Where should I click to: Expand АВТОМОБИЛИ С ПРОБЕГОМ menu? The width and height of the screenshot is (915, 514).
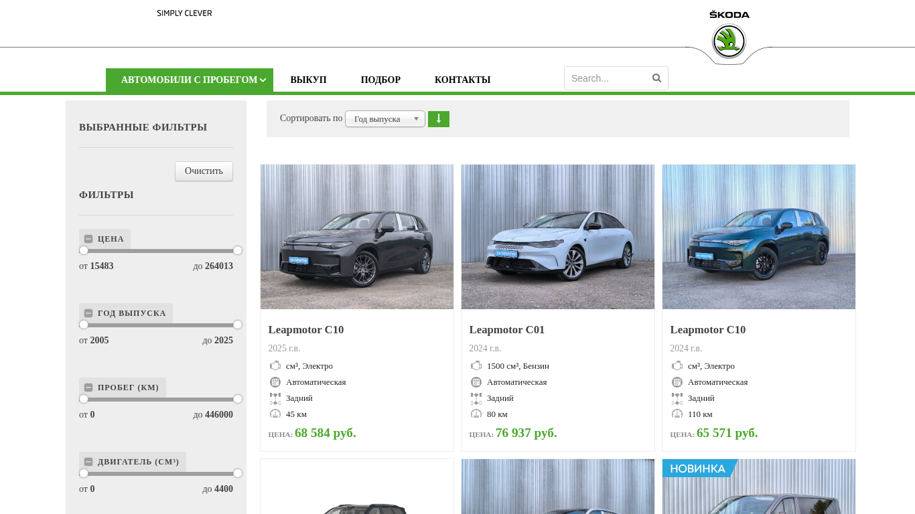[x=190, y=80]
